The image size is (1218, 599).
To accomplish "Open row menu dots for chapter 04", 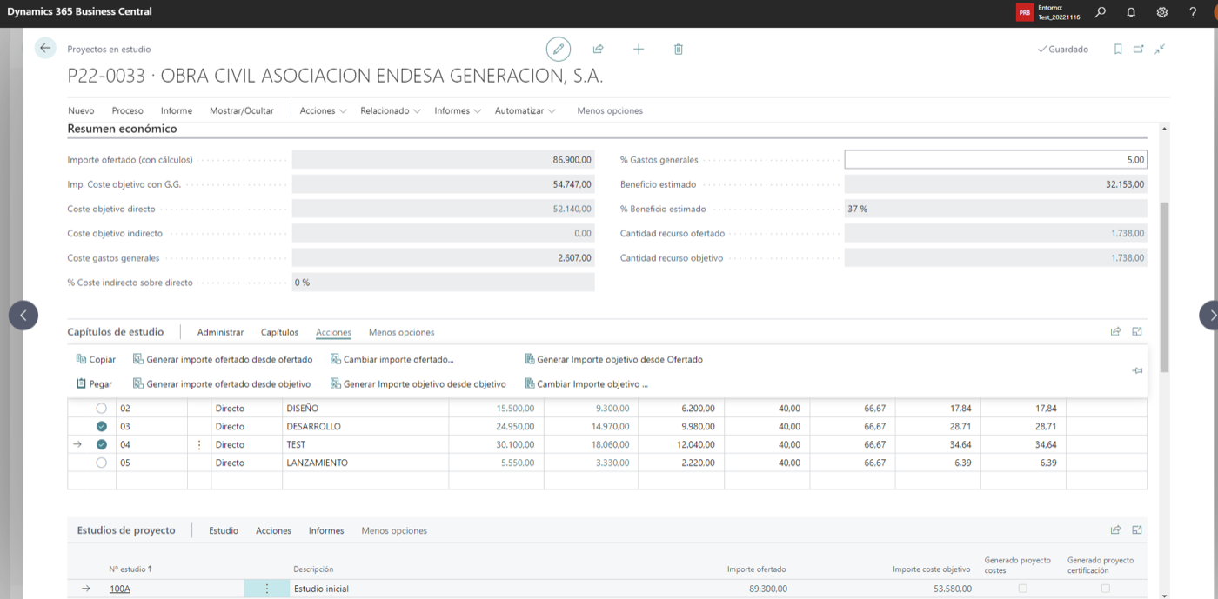I will 199,445.
